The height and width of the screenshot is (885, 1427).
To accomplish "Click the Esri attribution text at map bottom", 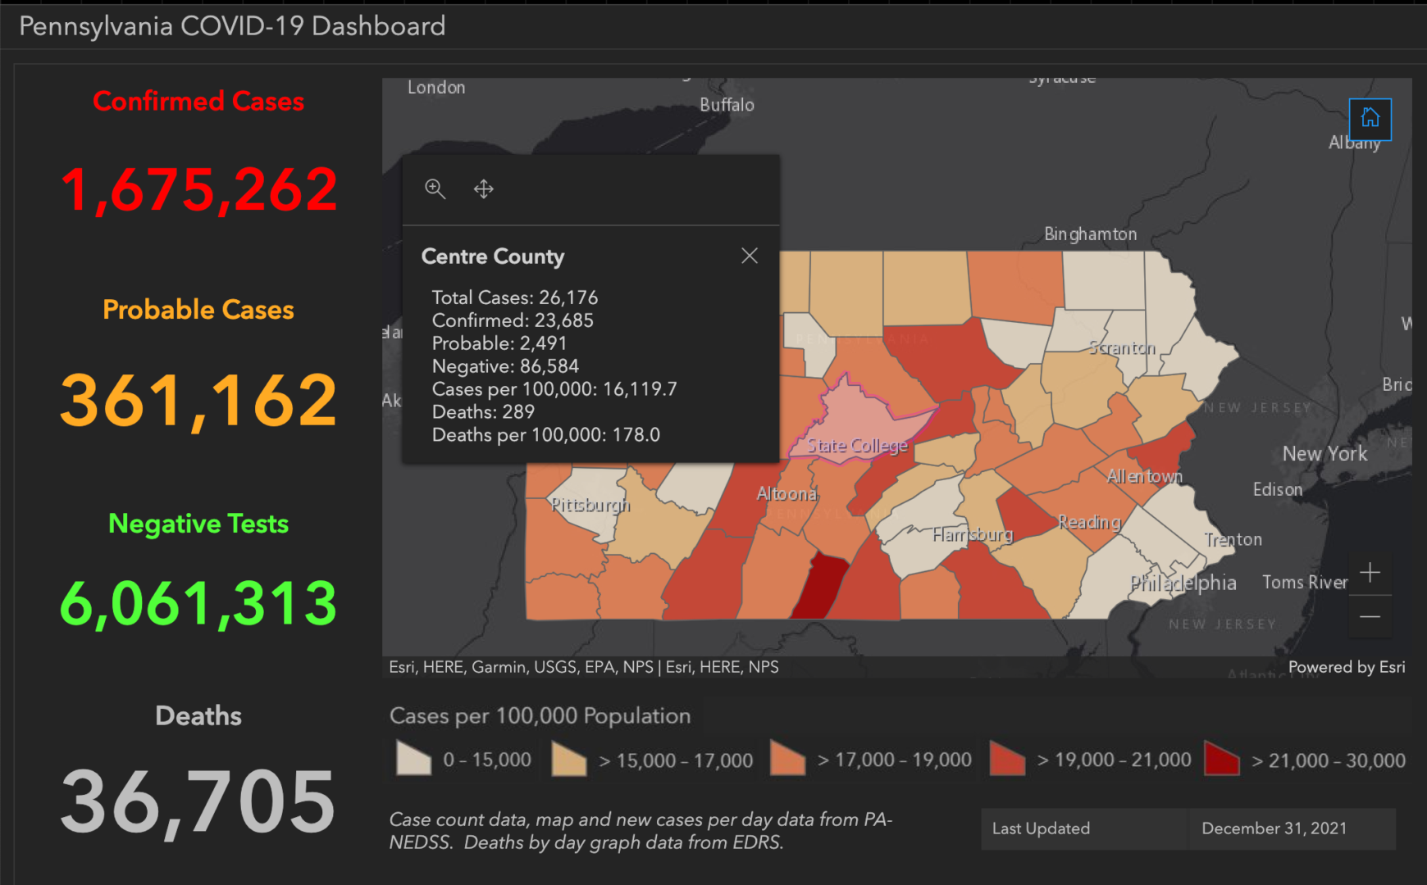I will pos(582,667).
